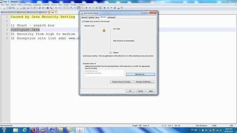Click the Medium security slider handle
Viewport: 237px width, 133px height.
tap(110, 52)
